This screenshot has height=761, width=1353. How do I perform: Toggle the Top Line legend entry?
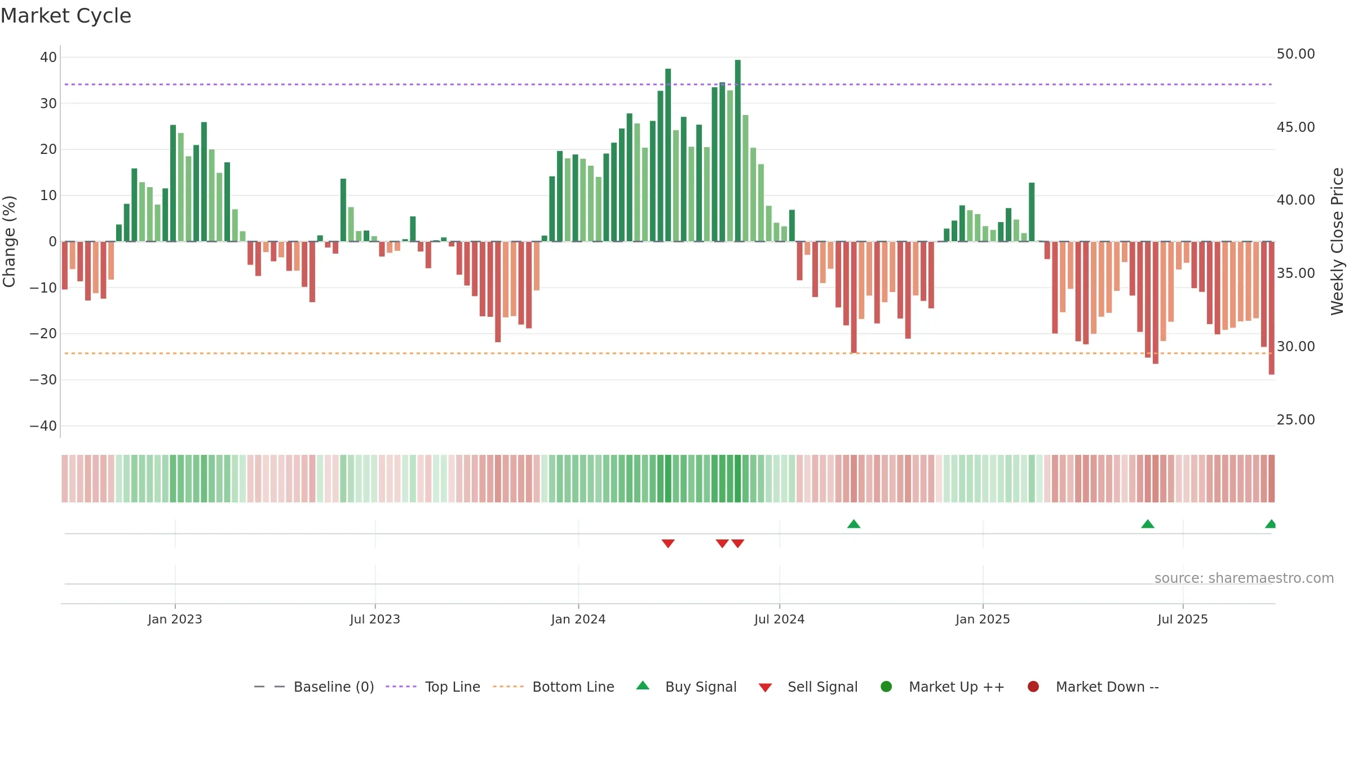click(x=433, y=687)
